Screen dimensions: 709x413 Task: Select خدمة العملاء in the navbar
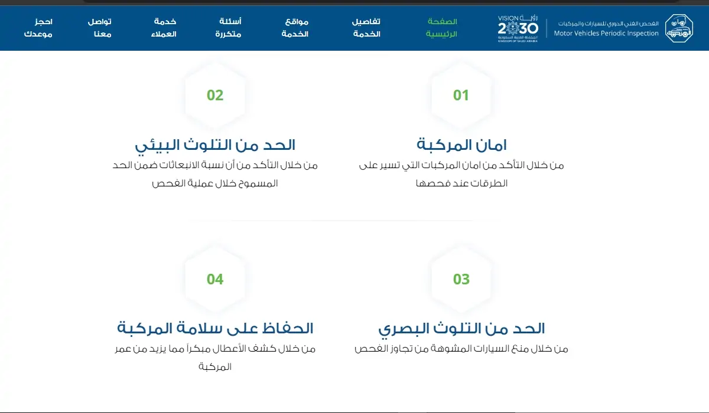click(x=164, y=28)
